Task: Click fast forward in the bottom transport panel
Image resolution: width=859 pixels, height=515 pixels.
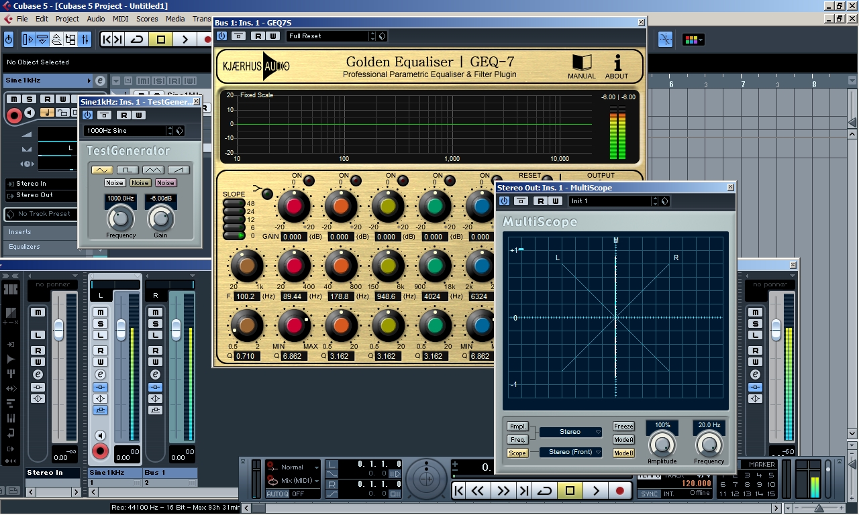Action: (x=503, y=491)
